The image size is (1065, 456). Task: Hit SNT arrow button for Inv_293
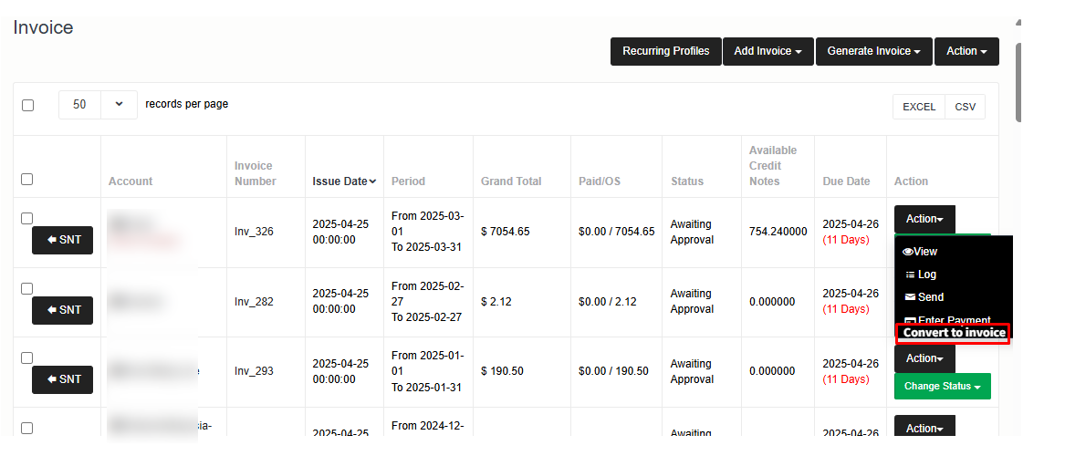pos(62,379)
